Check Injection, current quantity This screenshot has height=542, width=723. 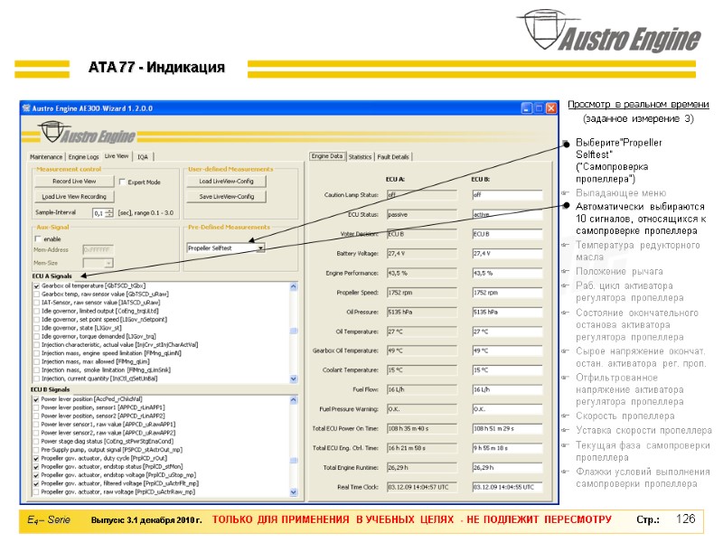36,378
